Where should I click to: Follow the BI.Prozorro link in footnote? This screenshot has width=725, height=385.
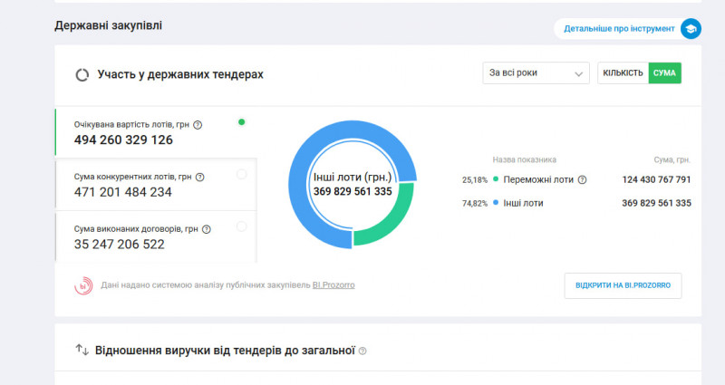point(333,285)
